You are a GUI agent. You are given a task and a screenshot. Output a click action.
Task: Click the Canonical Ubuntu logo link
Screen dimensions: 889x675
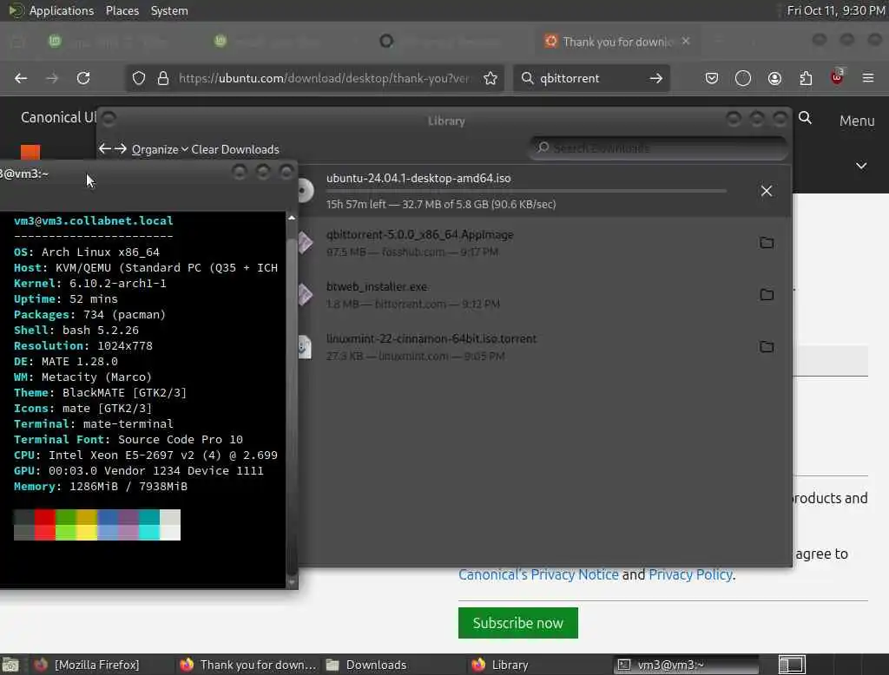tap(58, 117)
